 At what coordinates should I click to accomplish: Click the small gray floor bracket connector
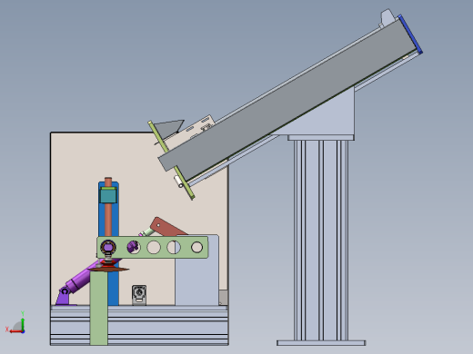tap(139, 295)
